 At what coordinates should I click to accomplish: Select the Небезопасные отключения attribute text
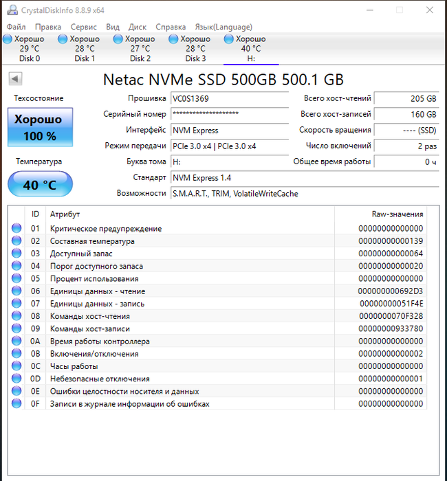(100, 379)
